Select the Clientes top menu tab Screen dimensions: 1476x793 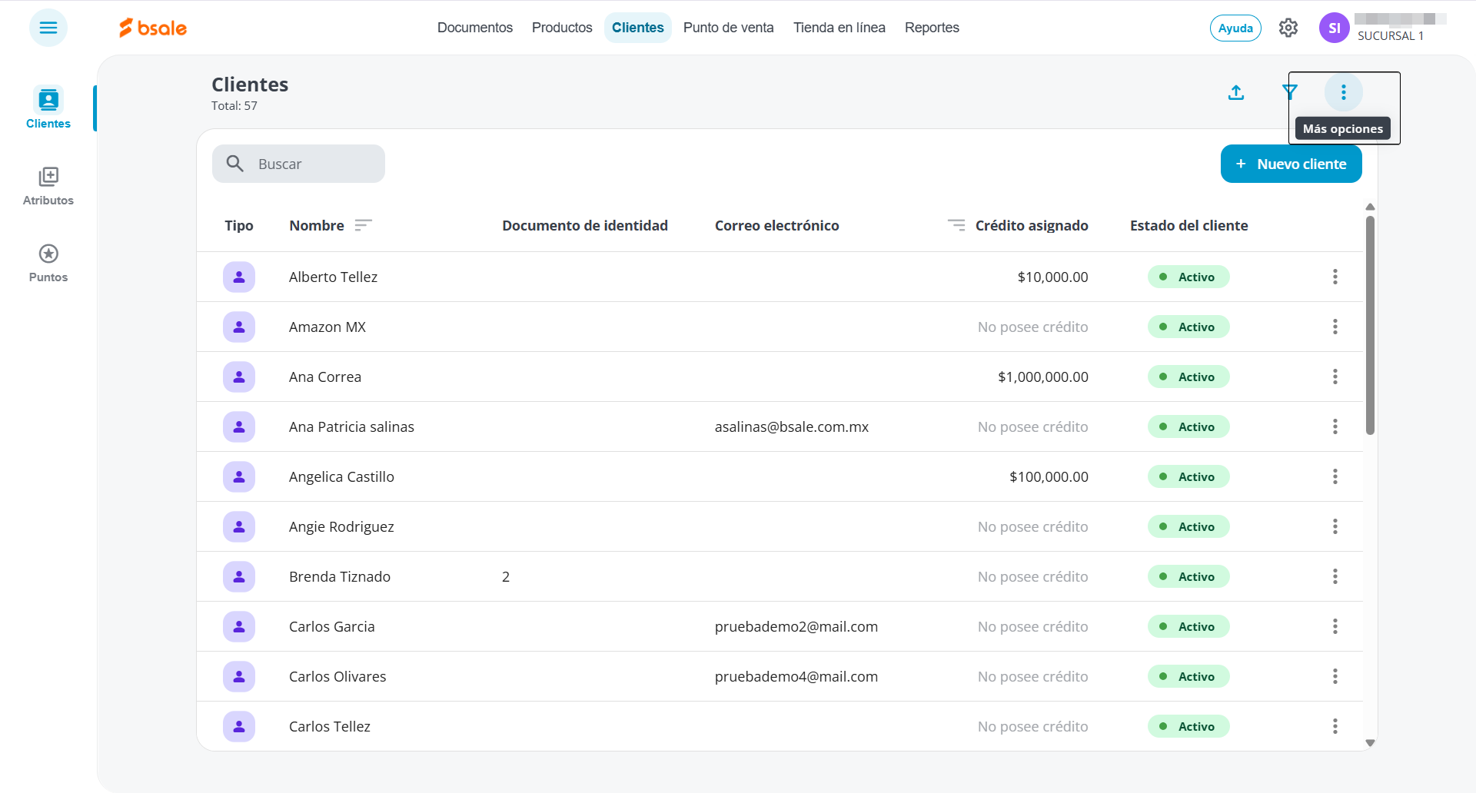point(638,28)
